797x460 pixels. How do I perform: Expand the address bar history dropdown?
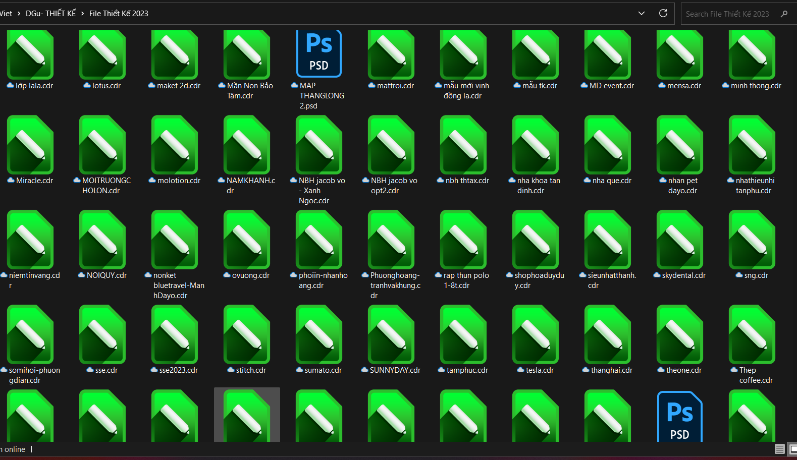coord(642,14)
